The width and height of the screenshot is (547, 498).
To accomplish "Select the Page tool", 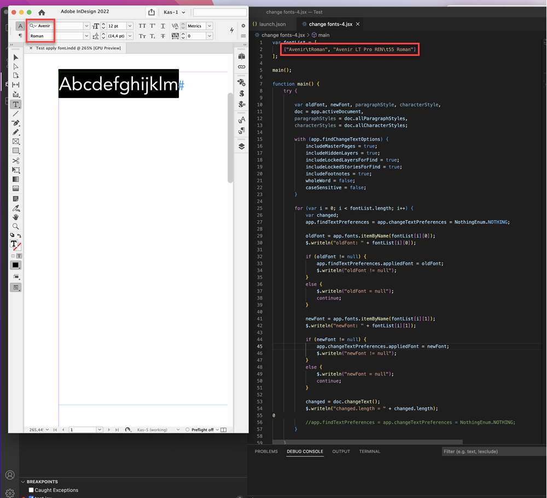I will click(x=16, y=76).
